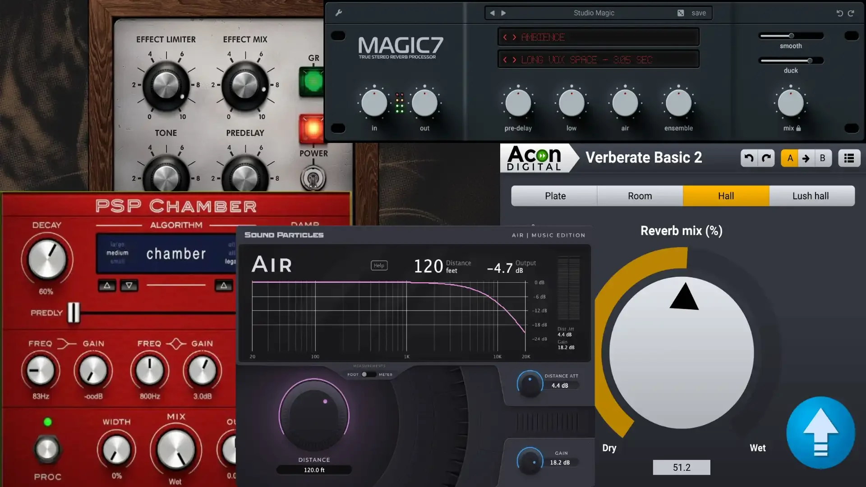Screen dimensions: 866x487
Task: Click Verberate's undo icon
Action: (749, 158)
